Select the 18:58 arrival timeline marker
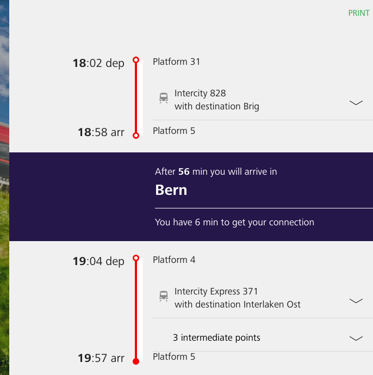373x375 pixels. pos(136,136)
